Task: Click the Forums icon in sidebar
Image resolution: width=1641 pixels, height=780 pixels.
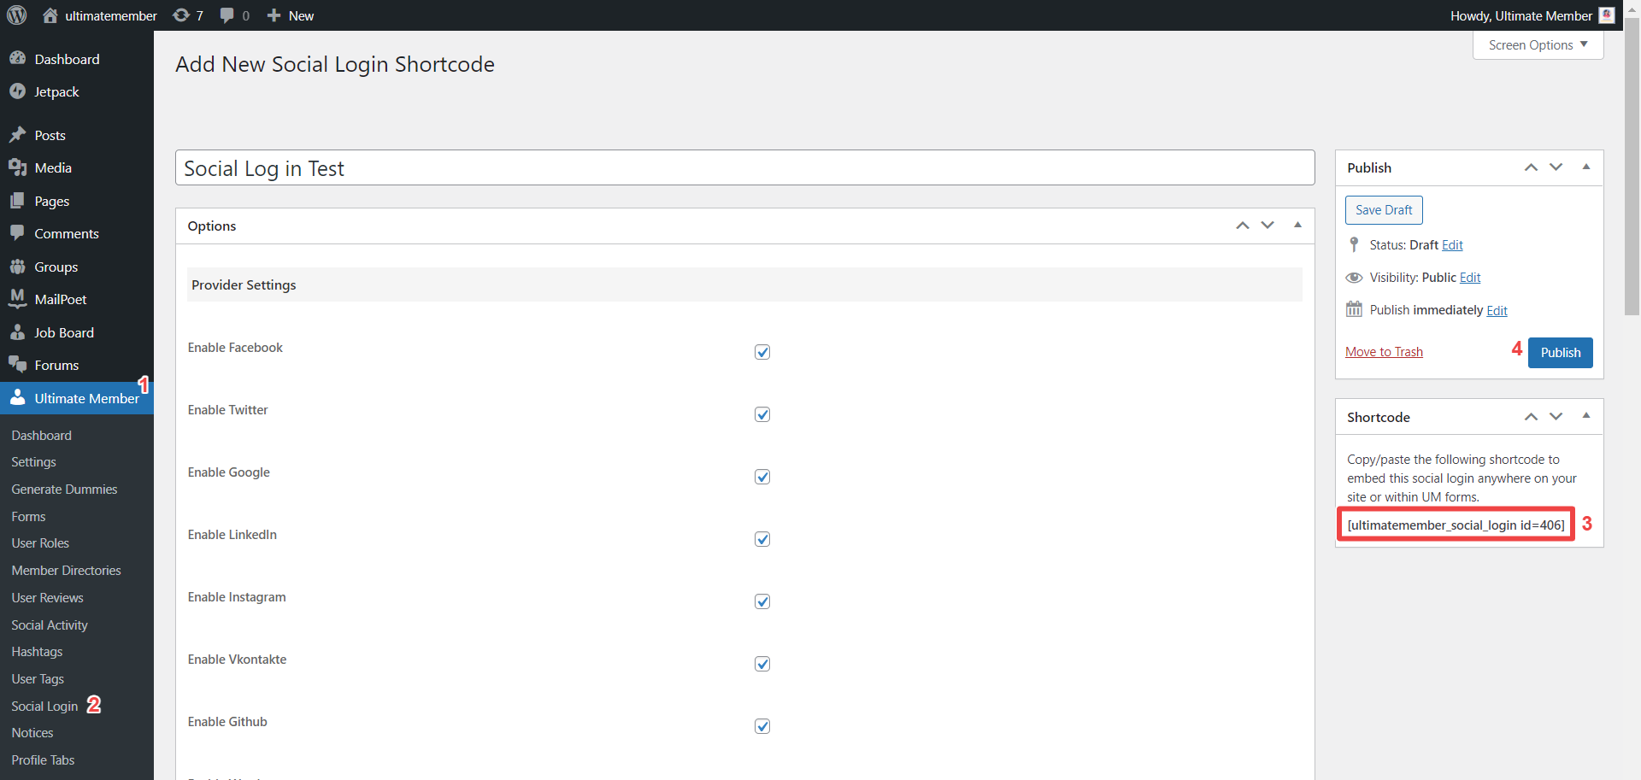Action: (x=17, y=365)
